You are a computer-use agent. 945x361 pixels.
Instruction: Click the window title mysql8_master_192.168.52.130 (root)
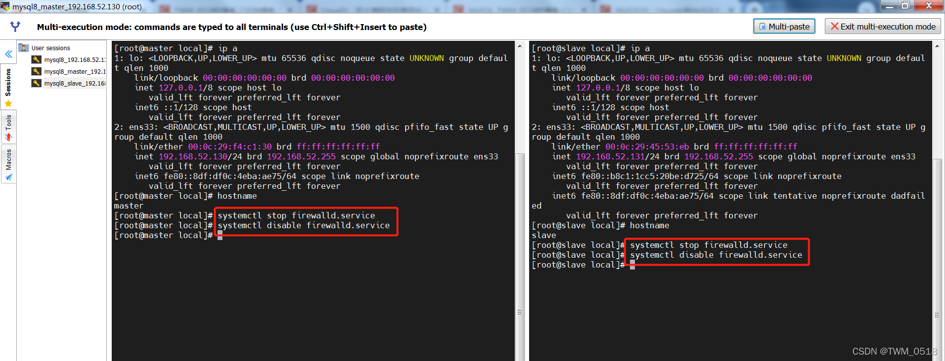[77, 6]
